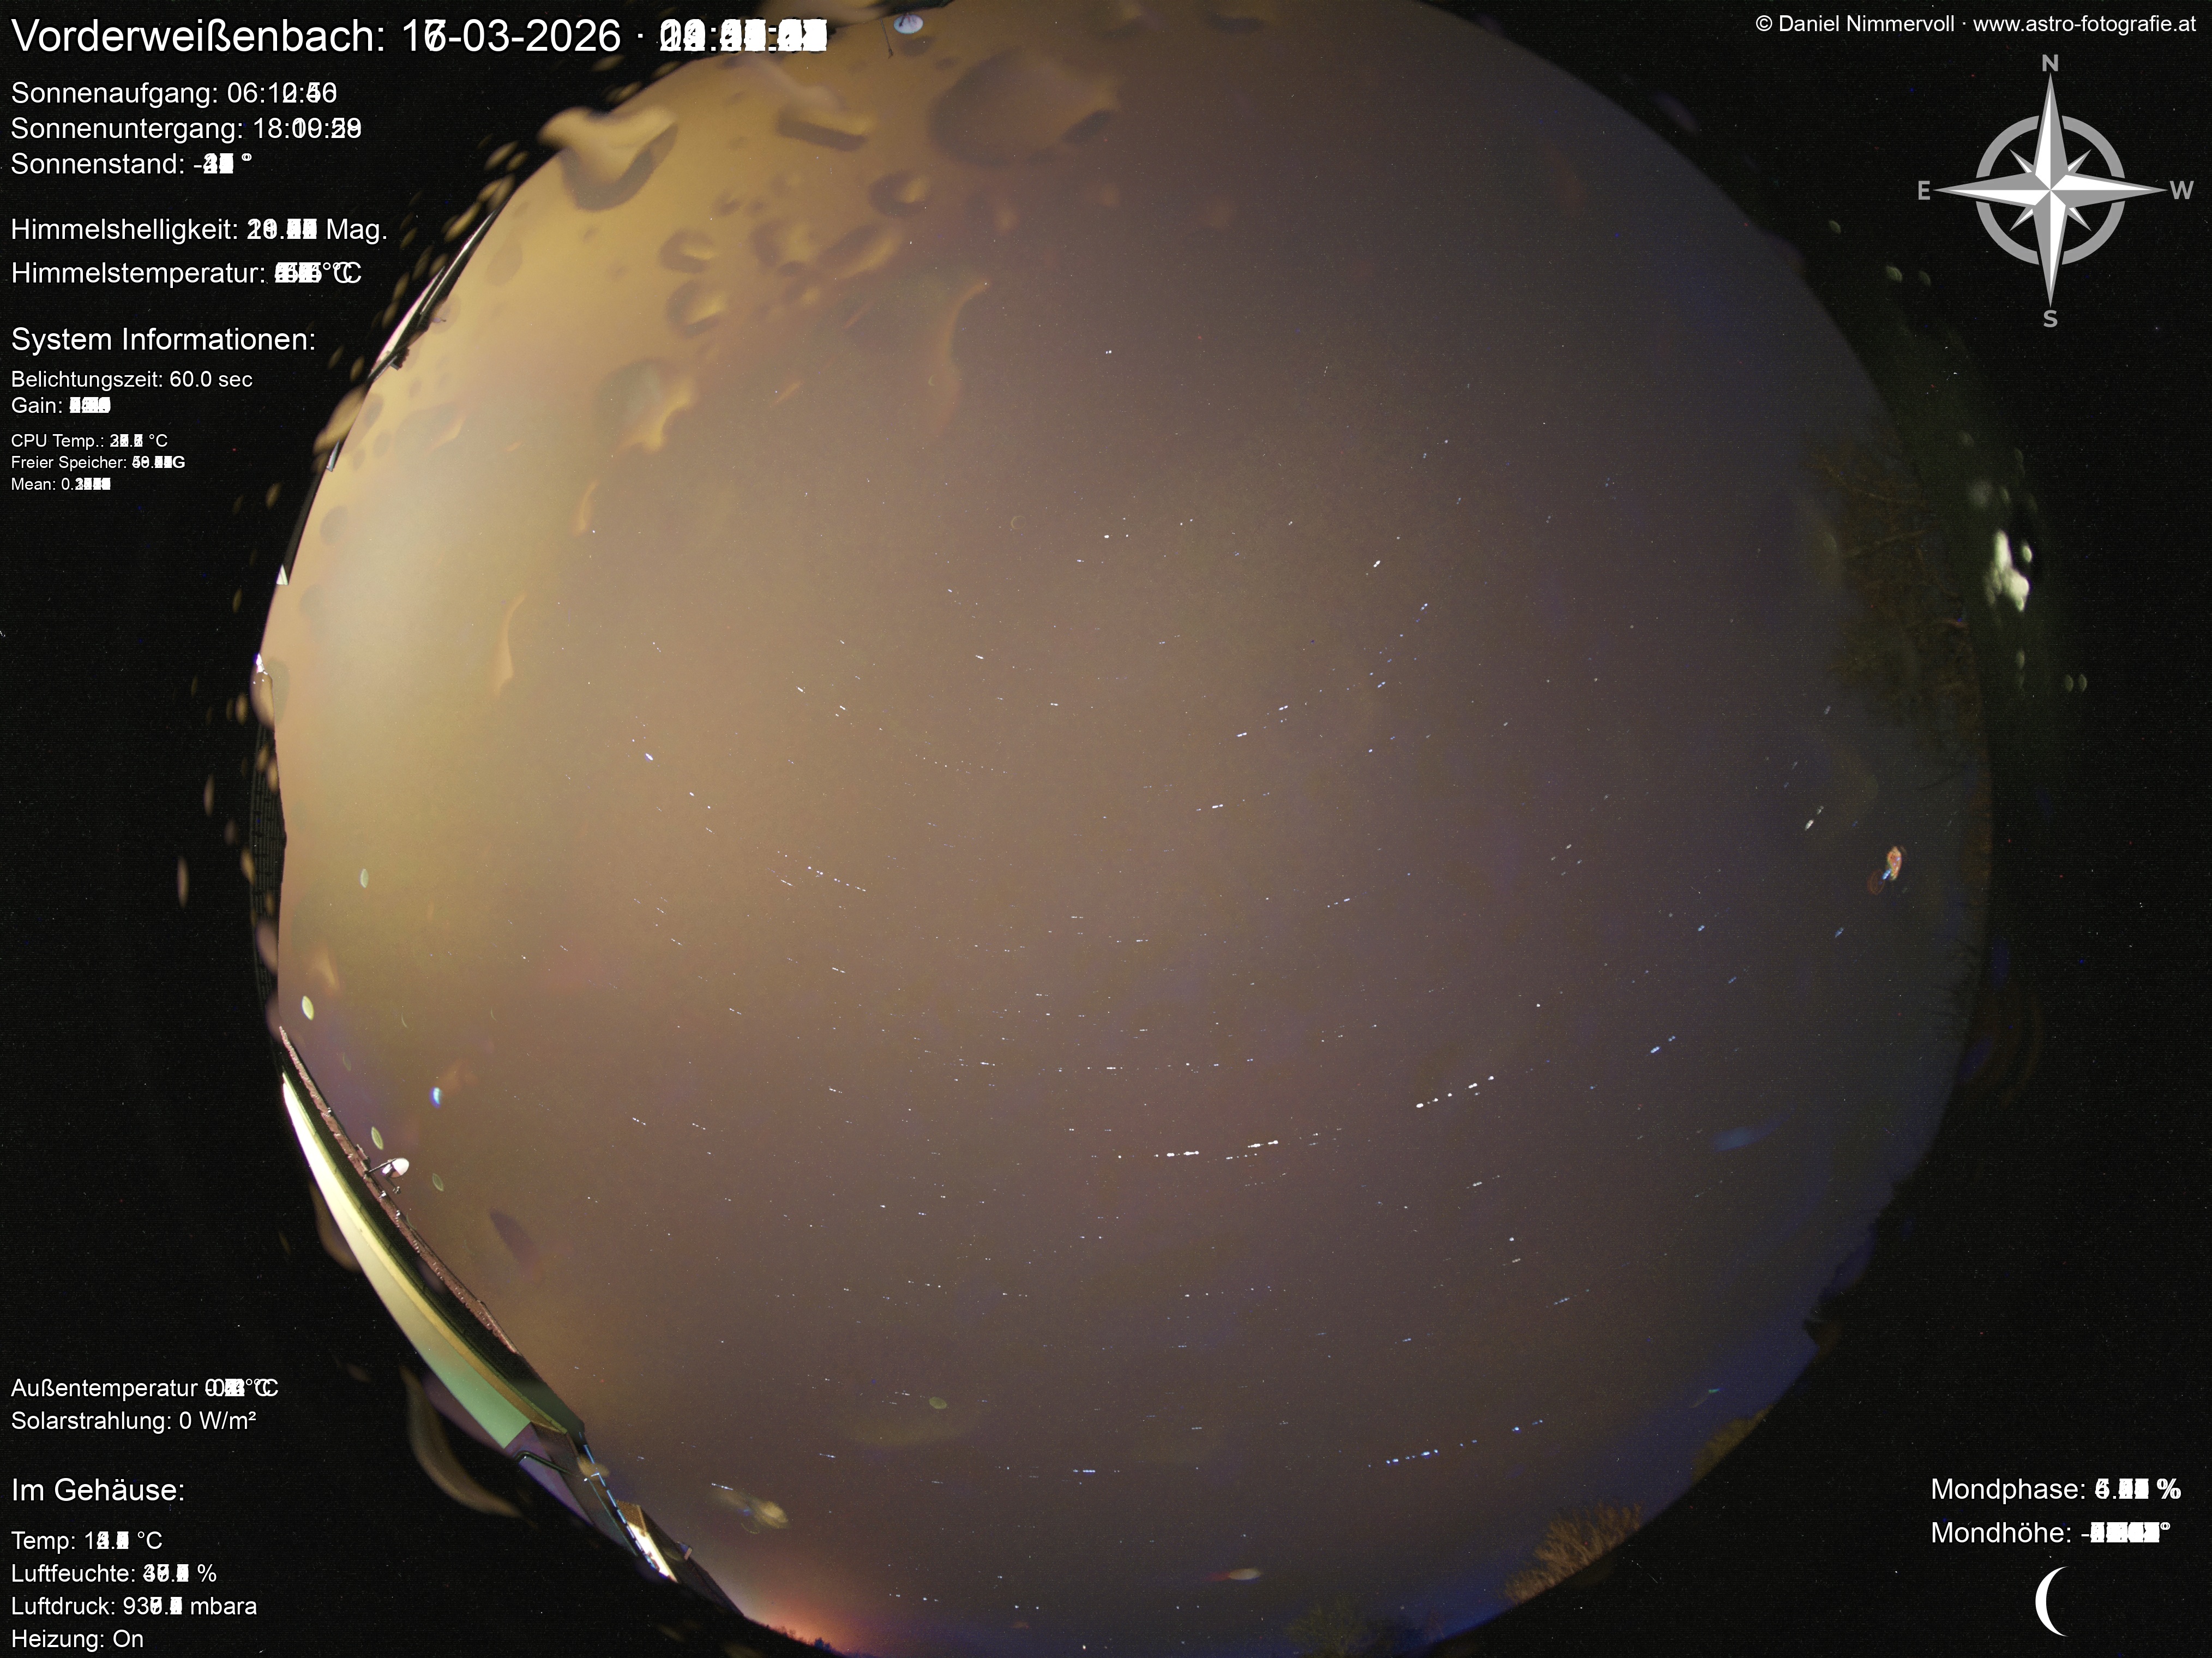This screenshot has width=2212, height=1658.
Task: Click the Im Gehäuse heading
Action: pos(98,1490)
